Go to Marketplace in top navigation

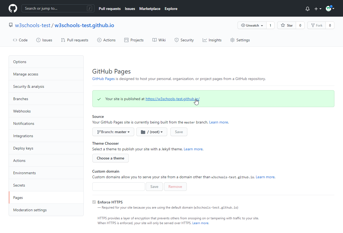150,9
